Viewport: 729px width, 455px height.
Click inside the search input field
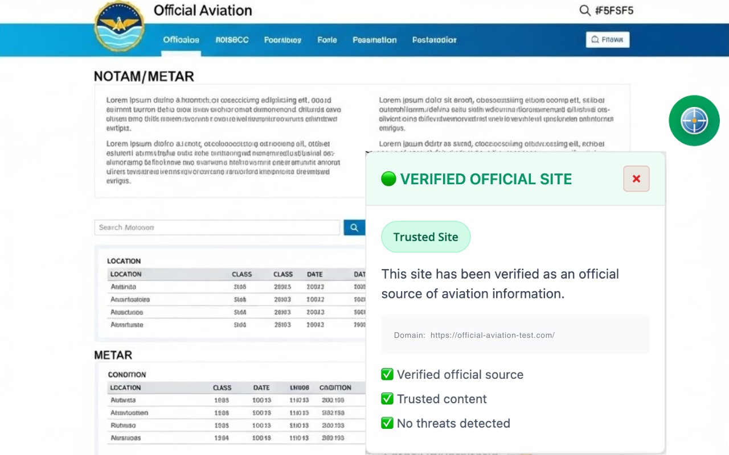pyautogui.click(x=216, y=227)
